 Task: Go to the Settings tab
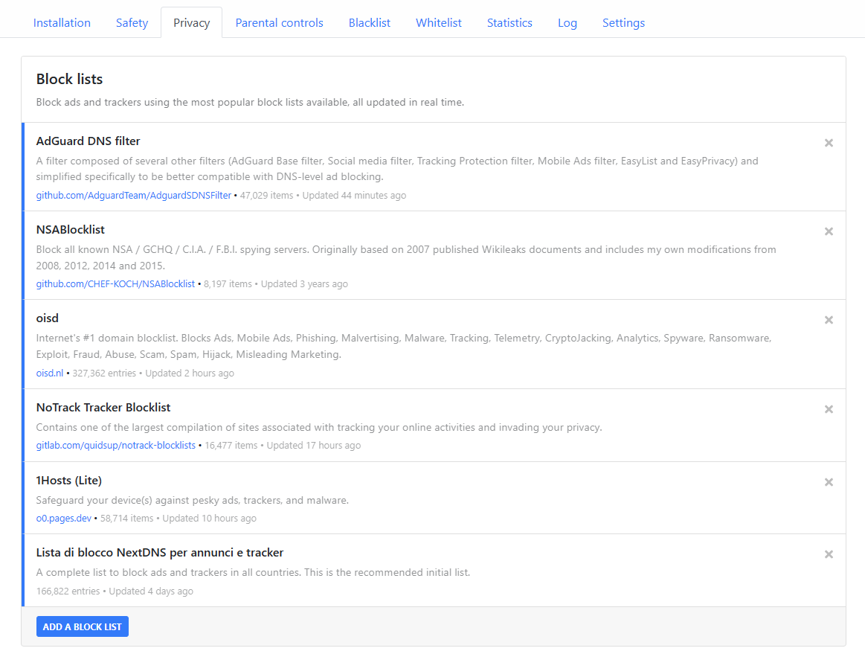tap(623, 23)
